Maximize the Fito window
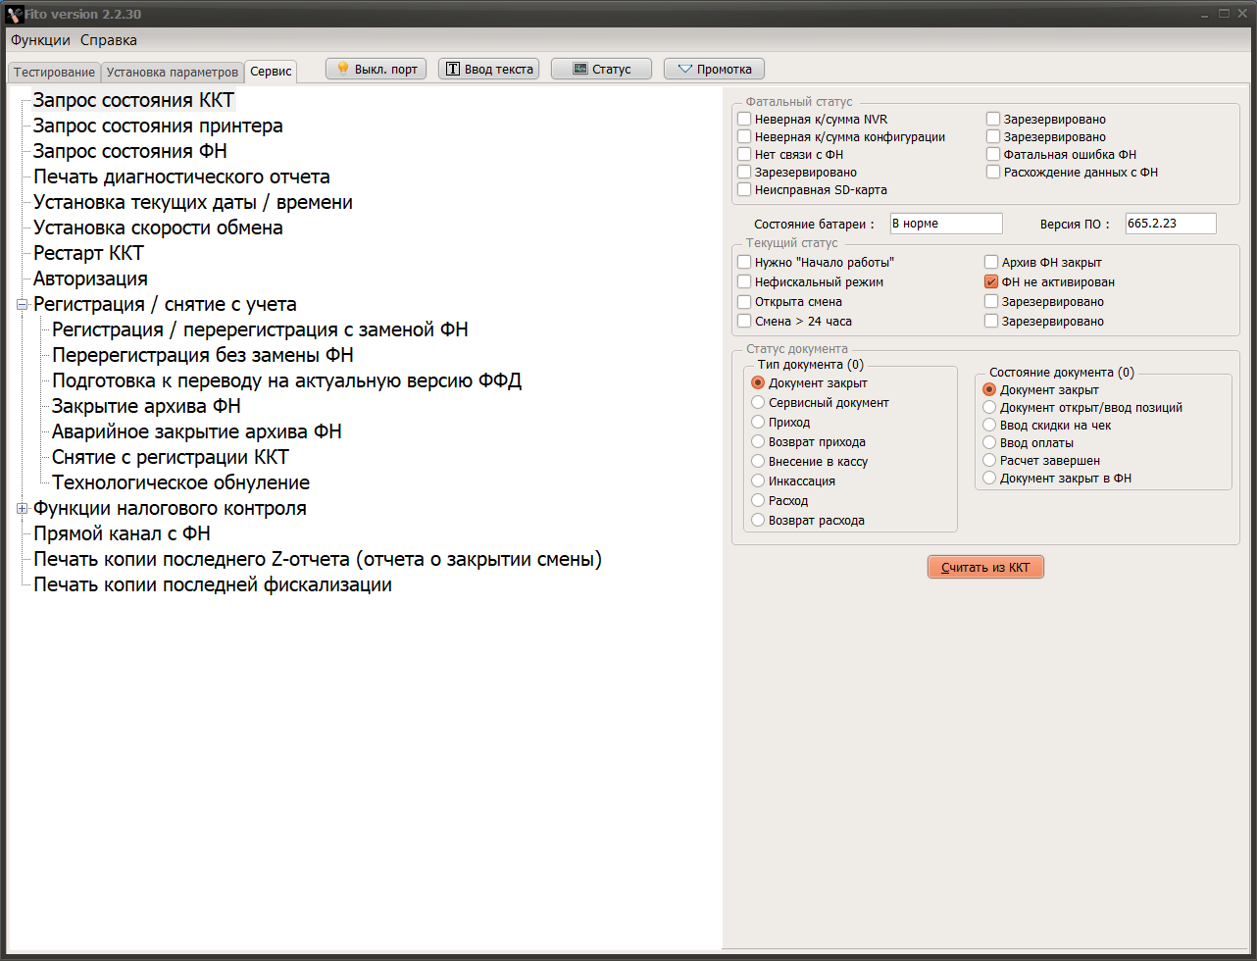 coord(1224,14)
